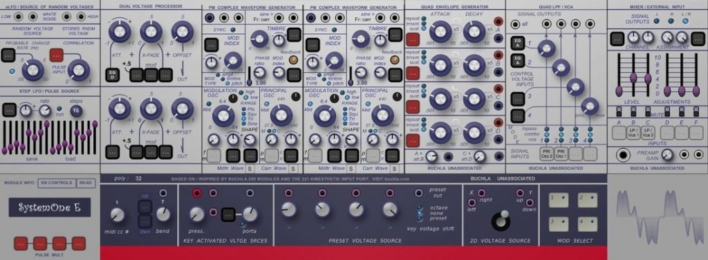
Task: Click the first mixer level fader handle
Action: [619, 91]
